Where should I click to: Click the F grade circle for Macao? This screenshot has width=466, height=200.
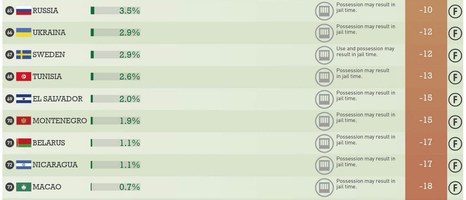[455, 187]
